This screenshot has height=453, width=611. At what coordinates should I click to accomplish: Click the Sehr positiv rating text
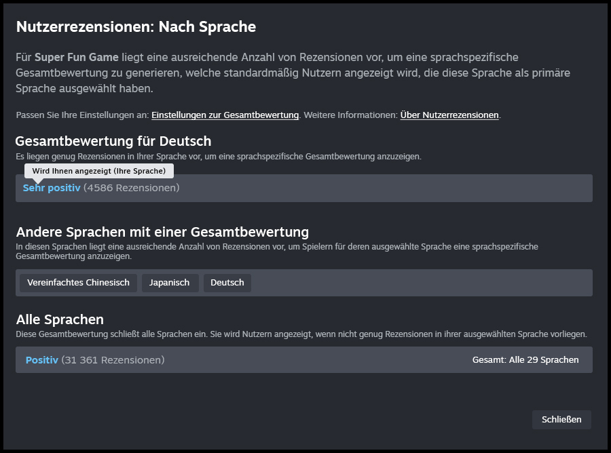pyautogui.click(x=52, y=188)
